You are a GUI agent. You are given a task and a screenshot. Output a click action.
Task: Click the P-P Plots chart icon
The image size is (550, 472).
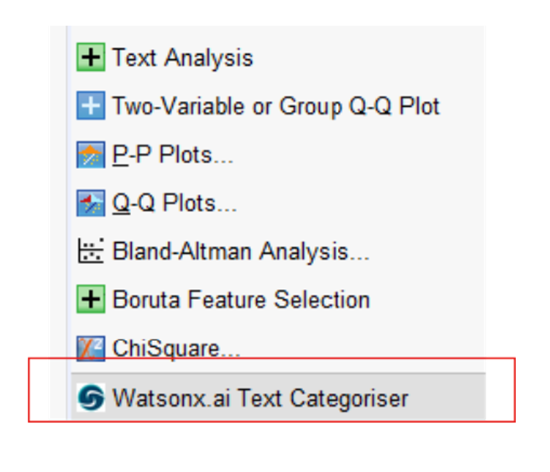91,155
